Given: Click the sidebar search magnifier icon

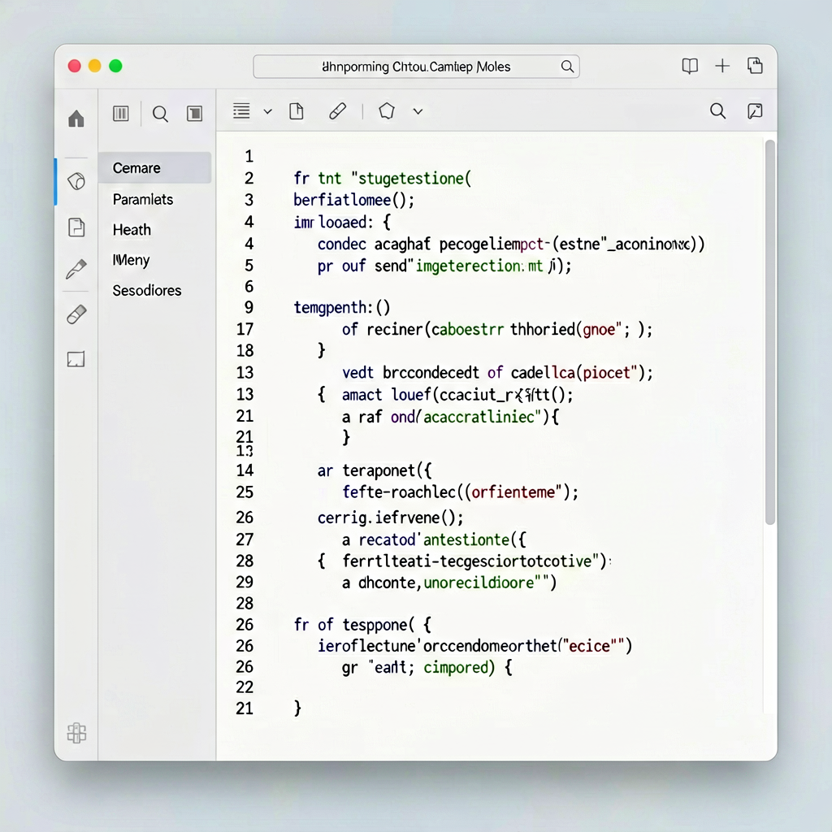Looking at the screenshot, I should 160,114.
